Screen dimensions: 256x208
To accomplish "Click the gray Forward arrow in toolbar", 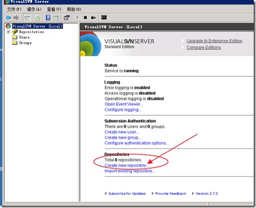I will (16, 18).
